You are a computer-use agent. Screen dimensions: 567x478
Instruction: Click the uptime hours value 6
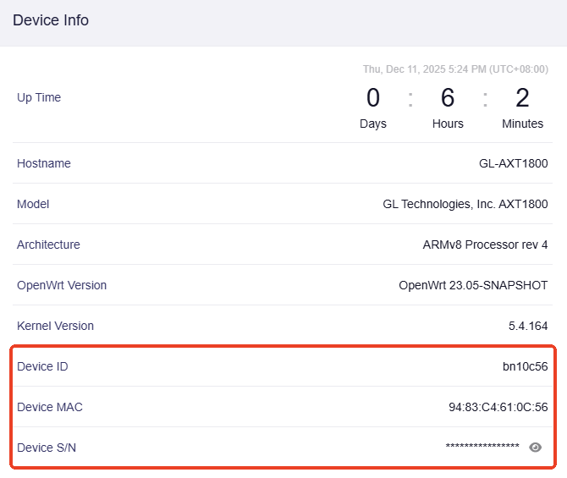(448, 97)
